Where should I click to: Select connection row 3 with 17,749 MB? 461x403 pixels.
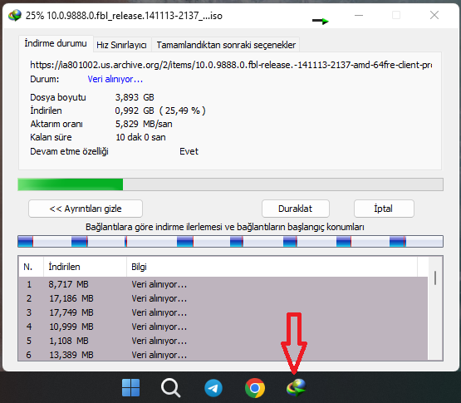point(223,312)
